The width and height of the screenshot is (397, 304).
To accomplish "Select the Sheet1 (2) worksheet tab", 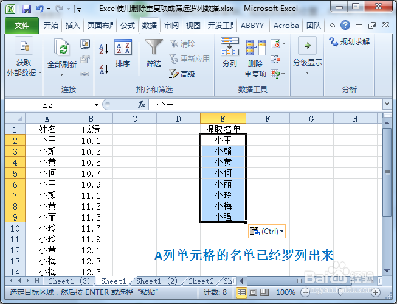I will (x=157, y=281).
